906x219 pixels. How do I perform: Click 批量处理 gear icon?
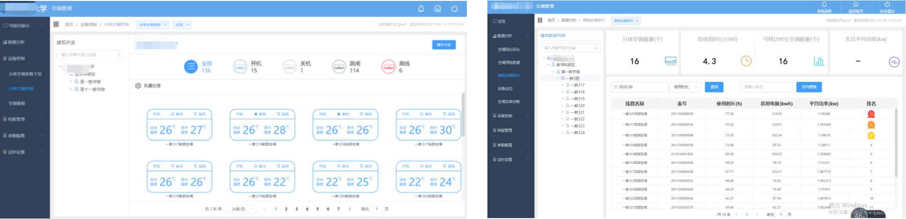[x=138, y=86]
